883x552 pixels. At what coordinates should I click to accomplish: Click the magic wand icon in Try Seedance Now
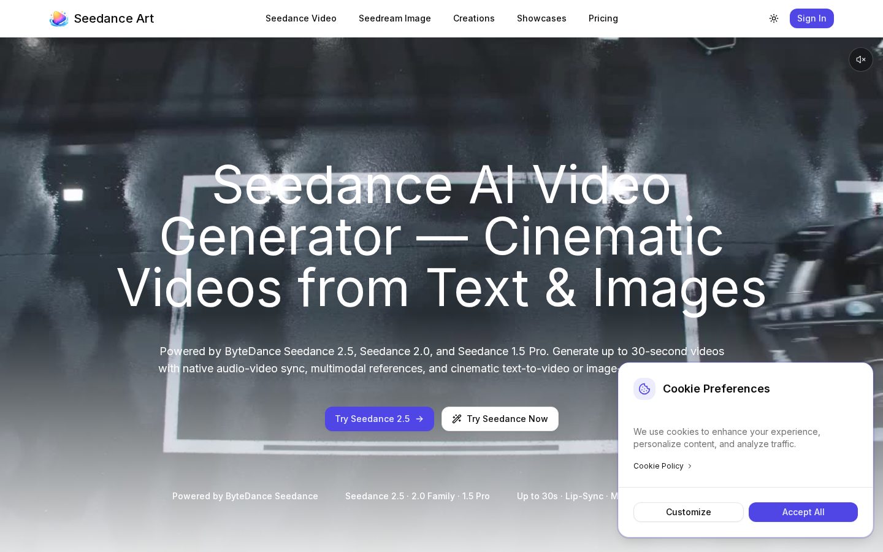(x=457, y=419)
